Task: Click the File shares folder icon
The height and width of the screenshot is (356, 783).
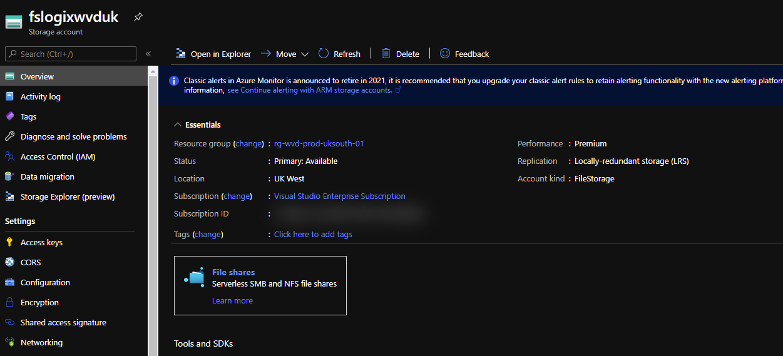Action: (x=195, y=277)
